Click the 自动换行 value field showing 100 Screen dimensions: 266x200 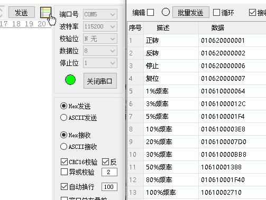[x=109, y=187]
